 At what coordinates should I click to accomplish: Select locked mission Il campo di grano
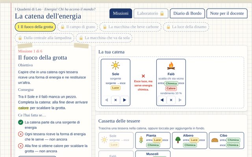coord(78,27)
